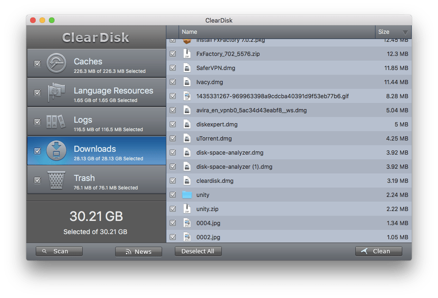
Task: Click the sort indicator in the Size header
Action: (x=405, y=31)
